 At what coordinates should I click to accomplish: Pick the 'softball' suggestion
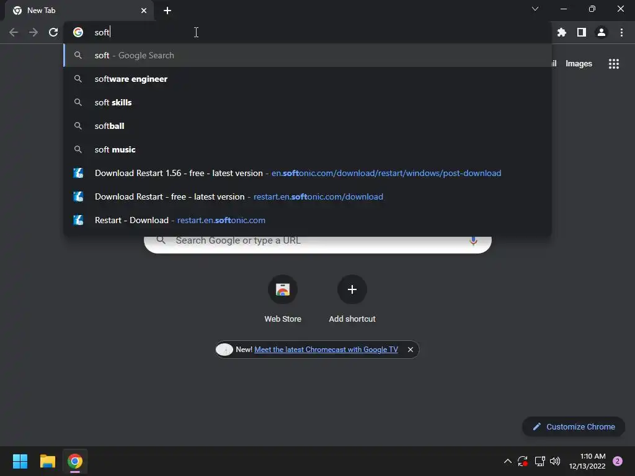(x=308, y=126)
